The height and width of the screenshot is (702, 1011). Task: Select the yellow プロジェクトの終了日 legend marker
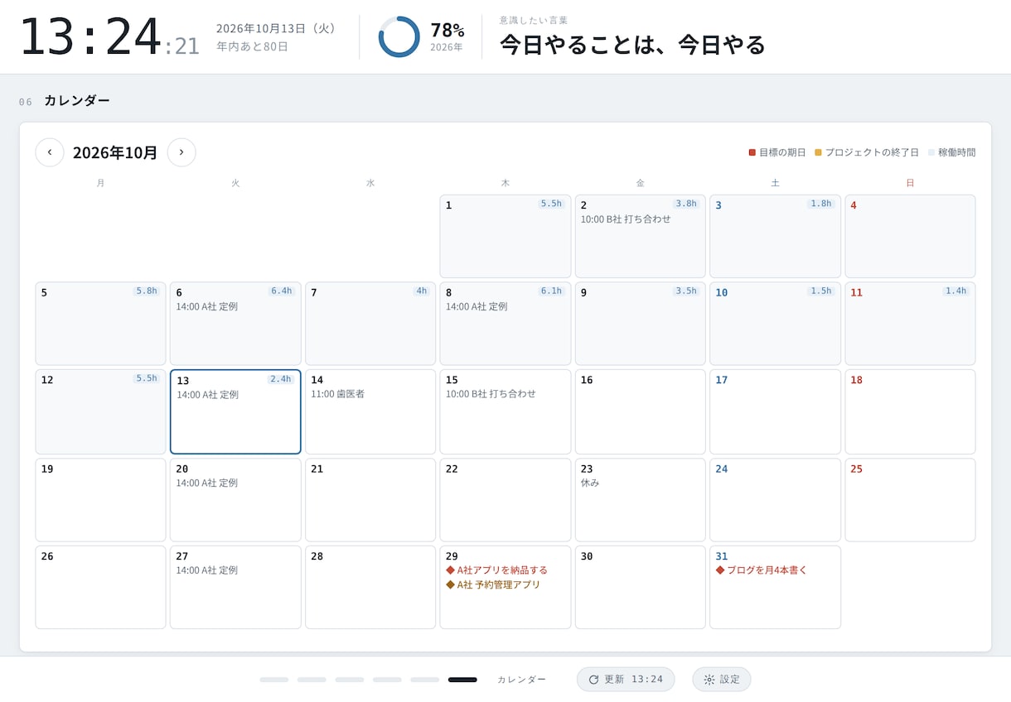pyautogui.click(x=818, y=152)
